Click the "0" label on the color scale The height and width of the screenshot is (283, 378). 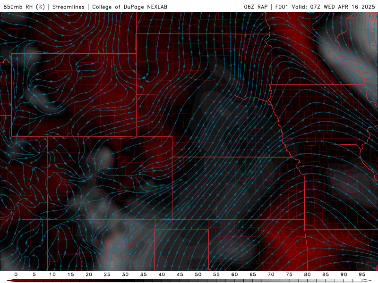[16, 275]
